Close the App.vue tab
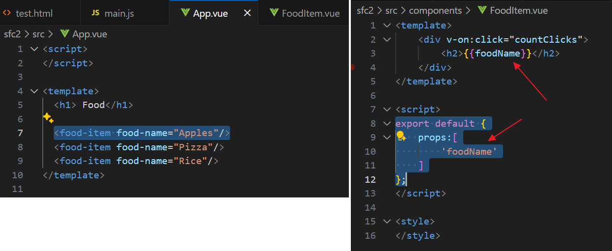This screenshot has height=251, width=612. [x=248, y=13]
